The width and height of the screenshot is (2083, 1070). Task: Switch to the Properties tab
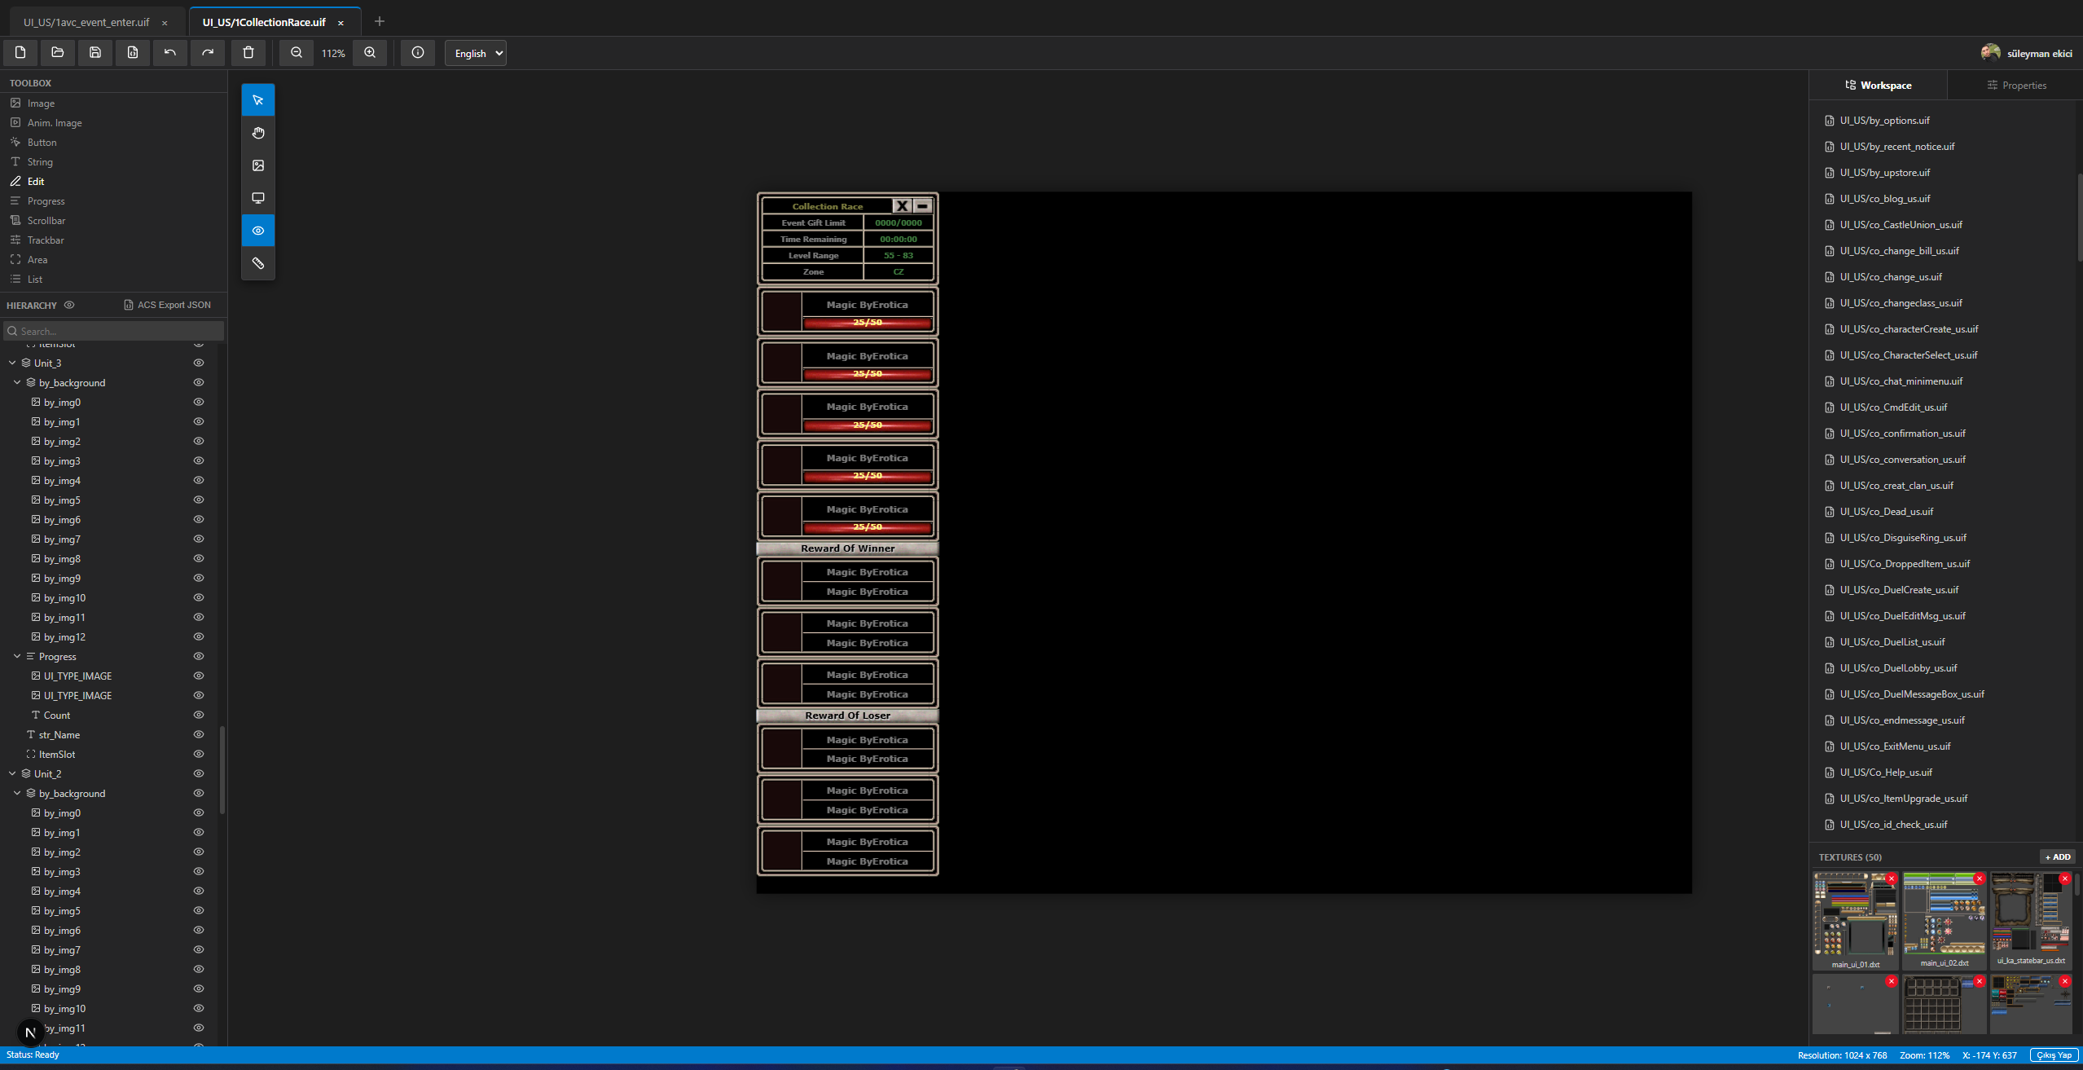2016,85
